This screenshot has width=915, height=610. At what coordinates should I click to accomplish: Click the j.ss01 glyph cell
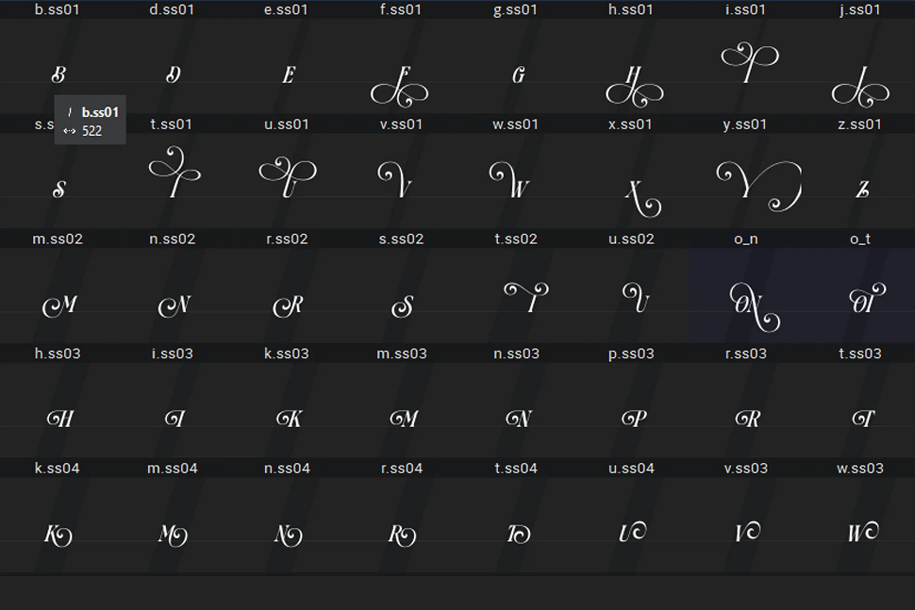coord(861,88)
